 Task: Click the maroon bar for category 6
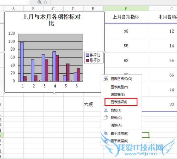coord(79,75)
